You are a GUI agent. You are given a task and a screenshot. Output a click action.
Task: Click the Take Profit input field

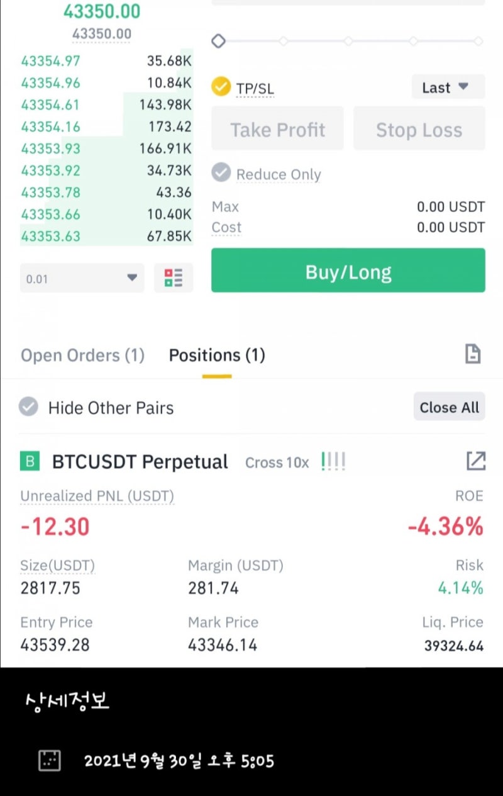pyautogui.click(x=277, y=128)
